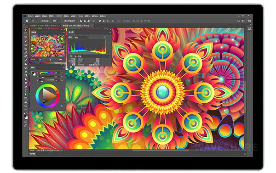
Task: Click Navigator small-mountains zoom out icon
Action: coord(40,59)
